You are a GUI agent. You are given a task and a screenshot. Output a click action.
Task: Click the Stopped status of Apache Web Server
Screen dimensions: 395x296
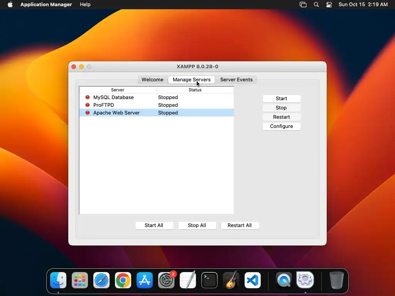(x=168, y=113)
